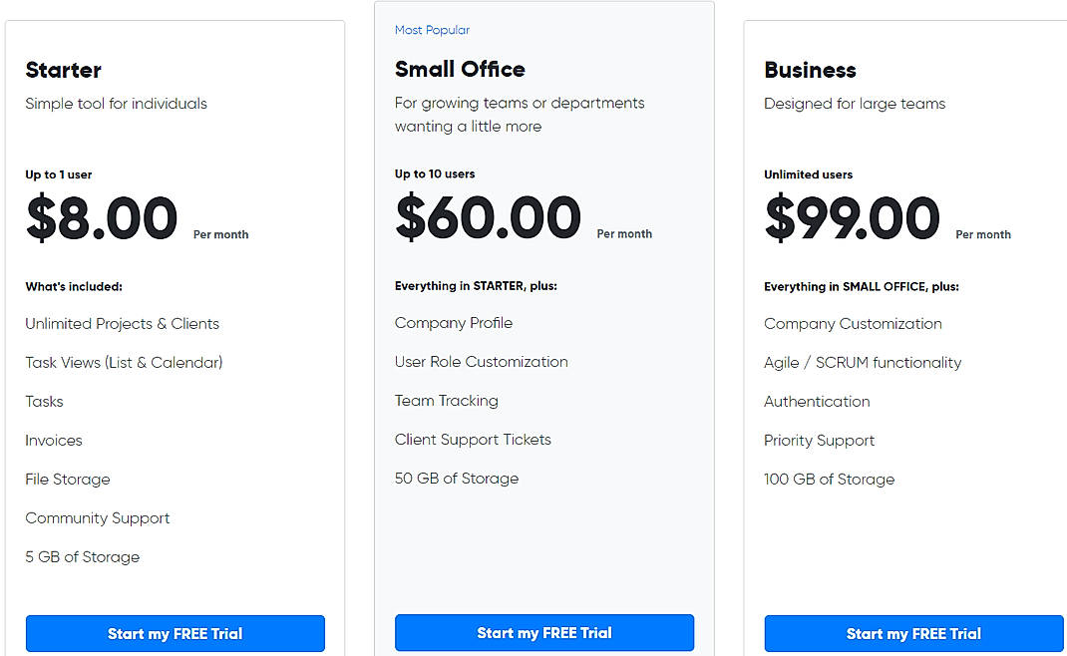Click the $60.00 price text
Screen dimensions: 1067x656
point(488,219)
